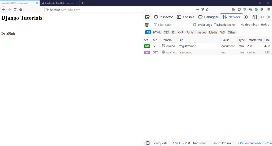Toggle Responsive Design Mode icon
Viewport: 272px width, 146px height.
click(254, 17)
